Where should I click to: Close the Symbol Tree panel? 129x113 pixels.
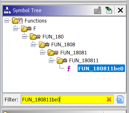point(120,10)
